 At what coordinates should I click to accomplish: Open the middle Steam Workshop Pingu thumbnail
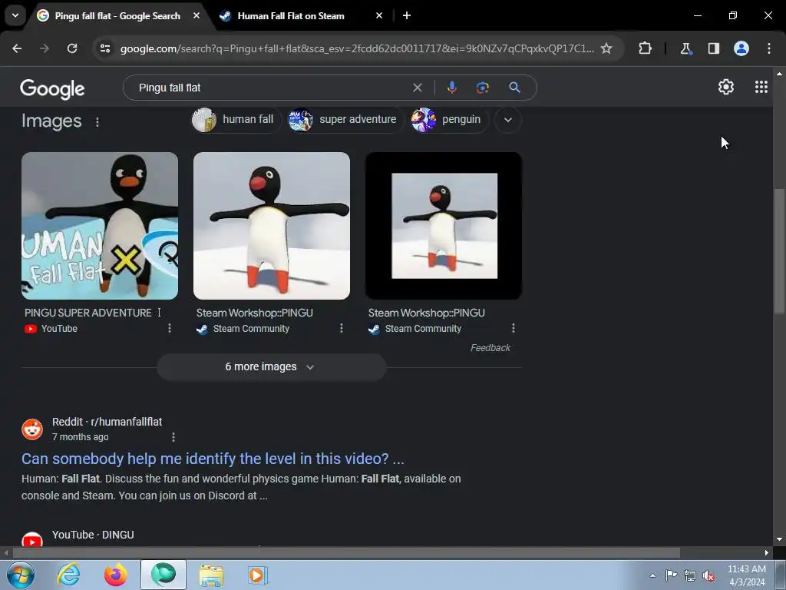(x=272, y=226)
